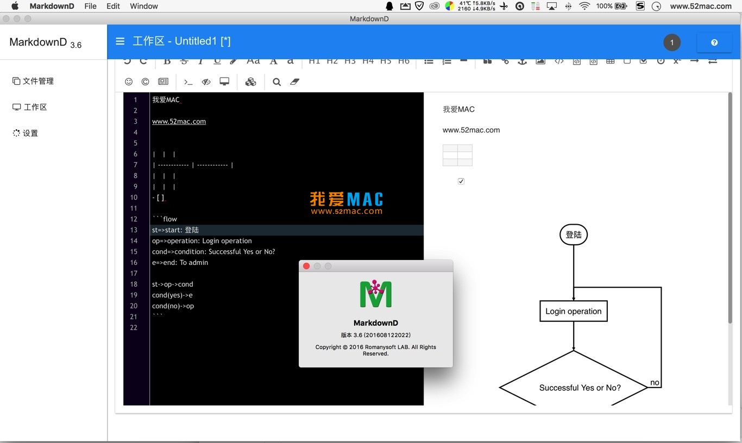The image size is (742, 443).
Task: Click the copyright symbol icon
Action: pos(145,81)
